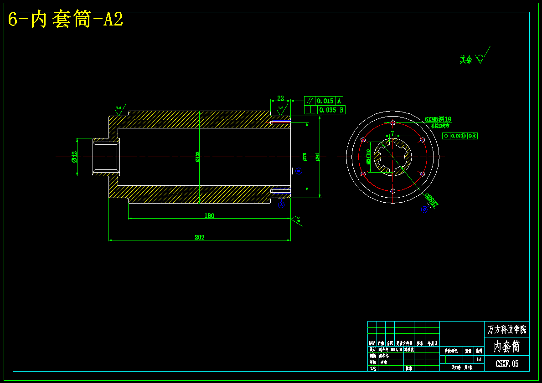Click the parallelism tolerance value '0.015'
The height and width of the screenshot is (383, 542).
click(x=325, y=101)
